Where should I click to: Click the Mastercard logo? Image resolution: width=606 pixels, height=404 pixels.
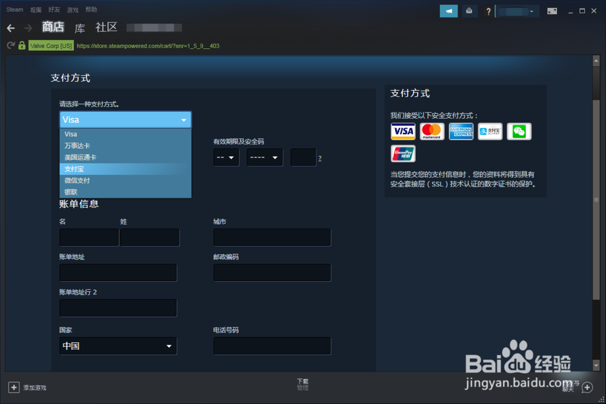tap(431, 131)
